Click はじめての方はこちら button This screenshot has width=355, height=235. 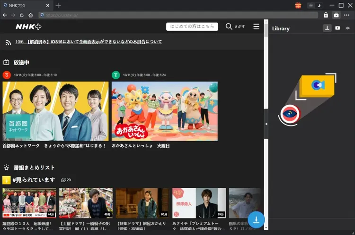pyautogui.click(x=192, y=26)
